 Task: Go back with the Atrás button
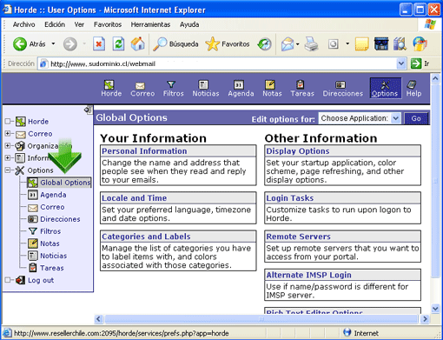29,44
